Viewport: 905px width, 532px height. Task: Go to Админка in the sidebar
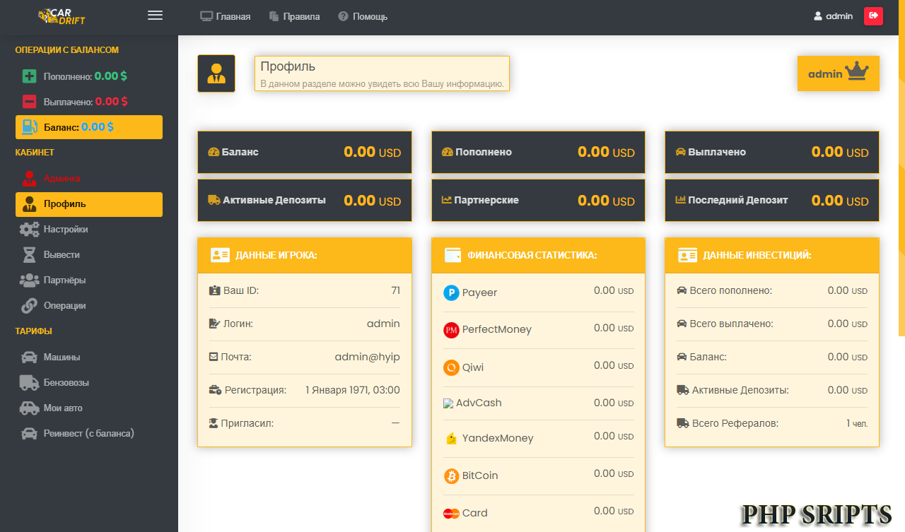pos(62,178)
